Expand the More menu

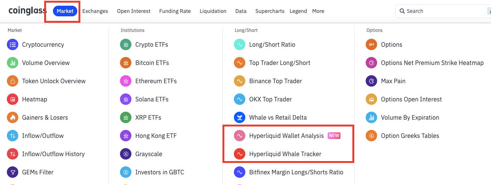tap(318, 11)
